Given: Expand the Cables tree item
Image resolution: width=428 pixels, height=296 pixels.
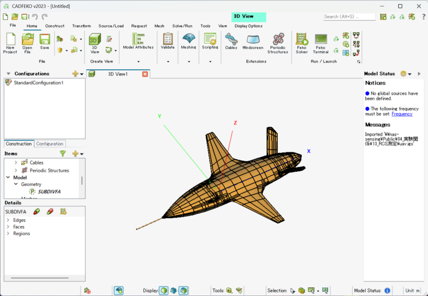Looking at the screenshot, I should click(16, 163).
